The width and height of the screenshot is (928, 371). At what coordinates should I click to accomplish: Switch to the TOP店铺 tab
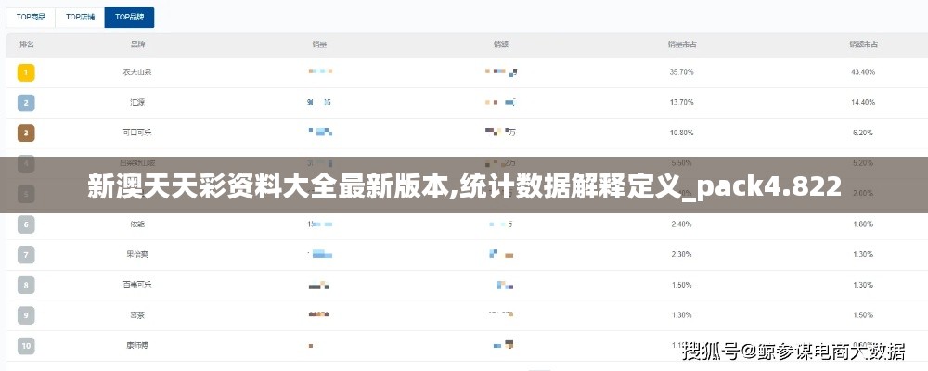click(80, 18)
